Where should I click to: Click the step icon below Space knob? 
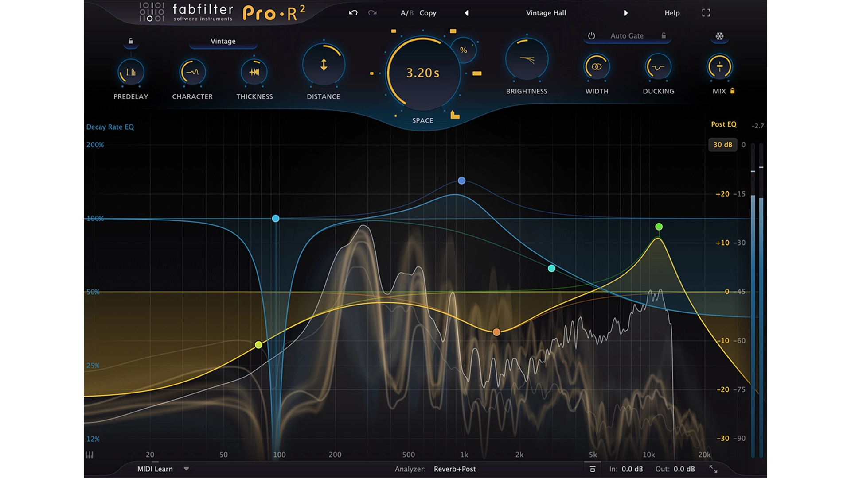point(455,115)
